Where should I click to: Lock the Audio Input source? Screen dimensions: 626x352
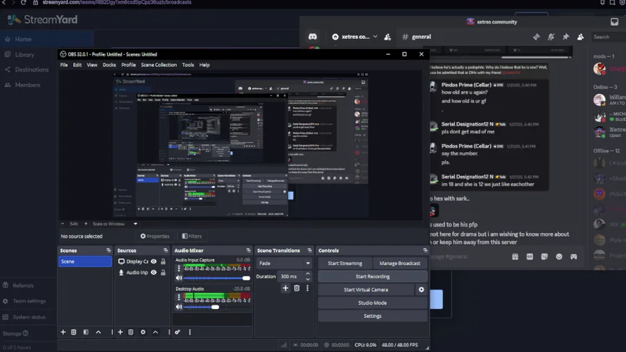163,273
